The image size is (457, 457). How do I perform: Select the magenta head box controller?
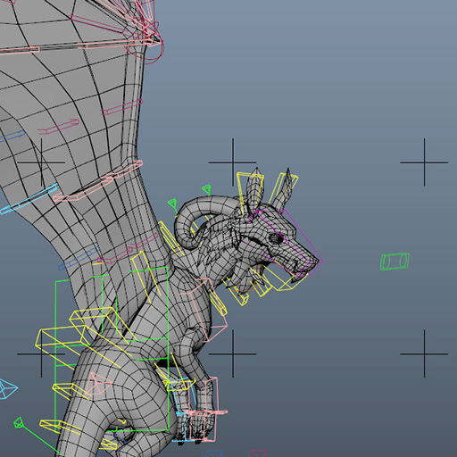(x=285, y=243)
